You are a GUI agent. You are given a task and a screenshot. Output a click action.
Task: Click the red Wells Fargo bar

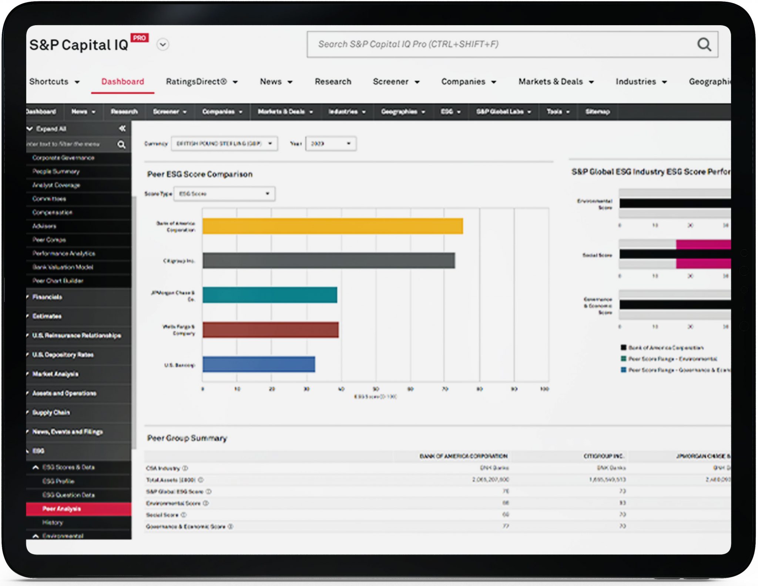click(x=271, y=330)
